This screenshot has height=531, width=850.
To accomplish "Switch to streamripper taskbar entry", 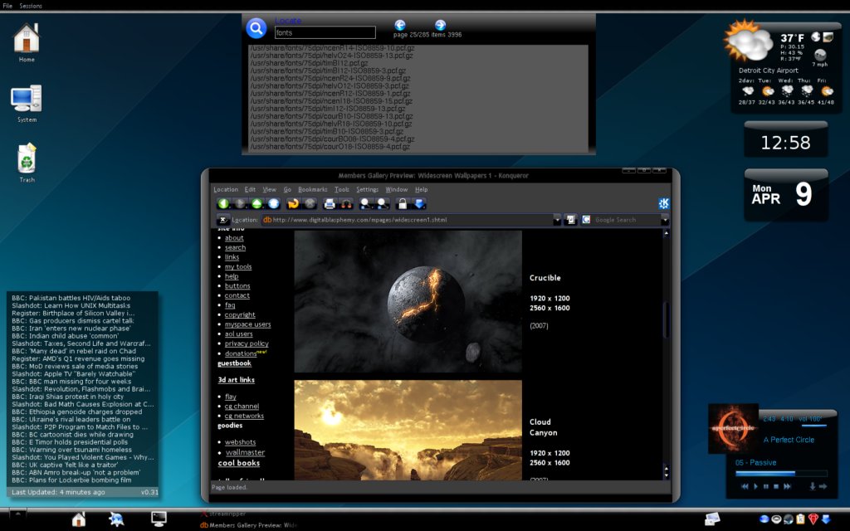I will tap(223, 514).
